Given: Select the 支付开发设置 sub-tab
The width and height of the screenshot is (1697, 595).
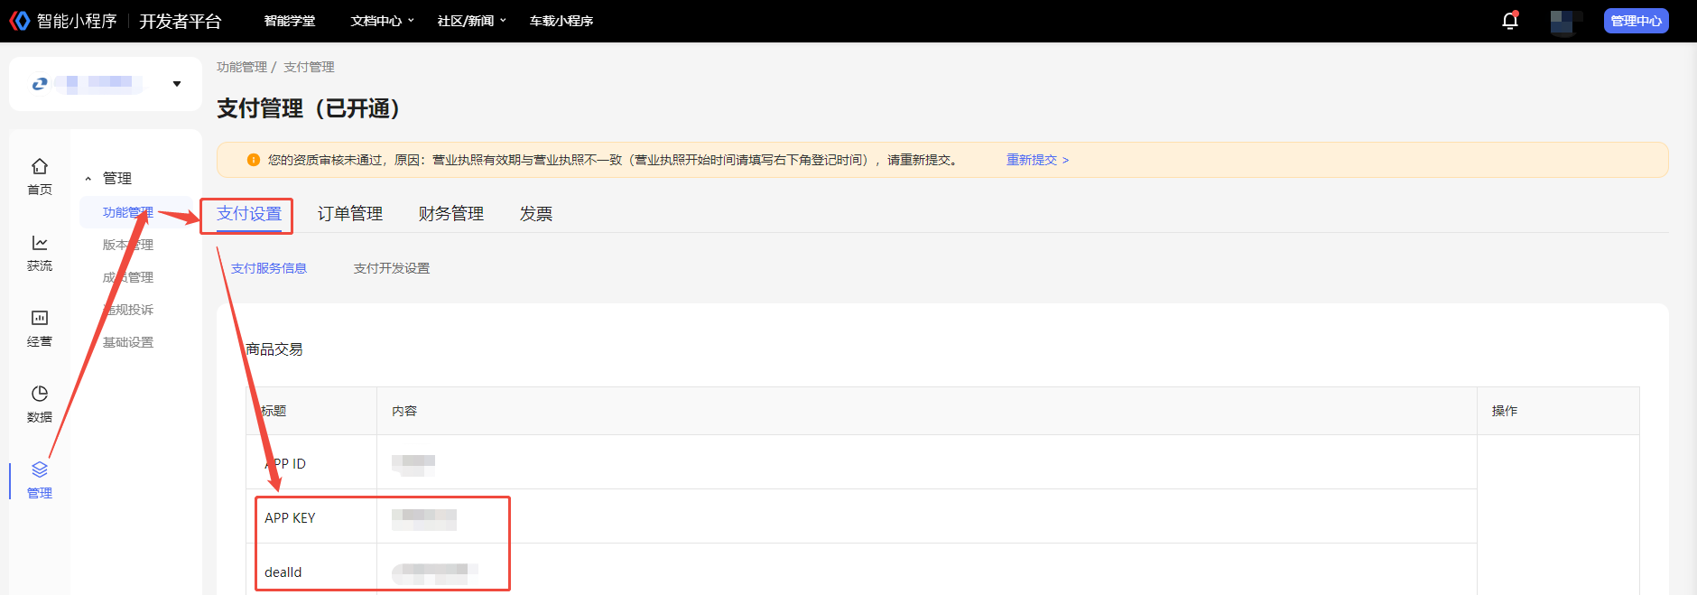Looking at the screenshot, I should click(x=392, y=268).
